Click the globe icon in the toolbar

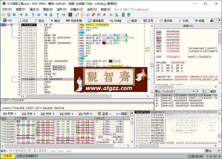coord(129,14)
